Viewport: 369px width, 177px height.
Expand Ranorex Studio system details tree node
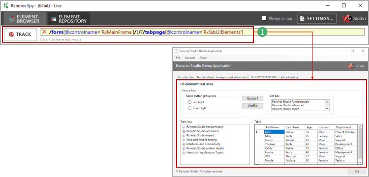[x=184, y=148]
